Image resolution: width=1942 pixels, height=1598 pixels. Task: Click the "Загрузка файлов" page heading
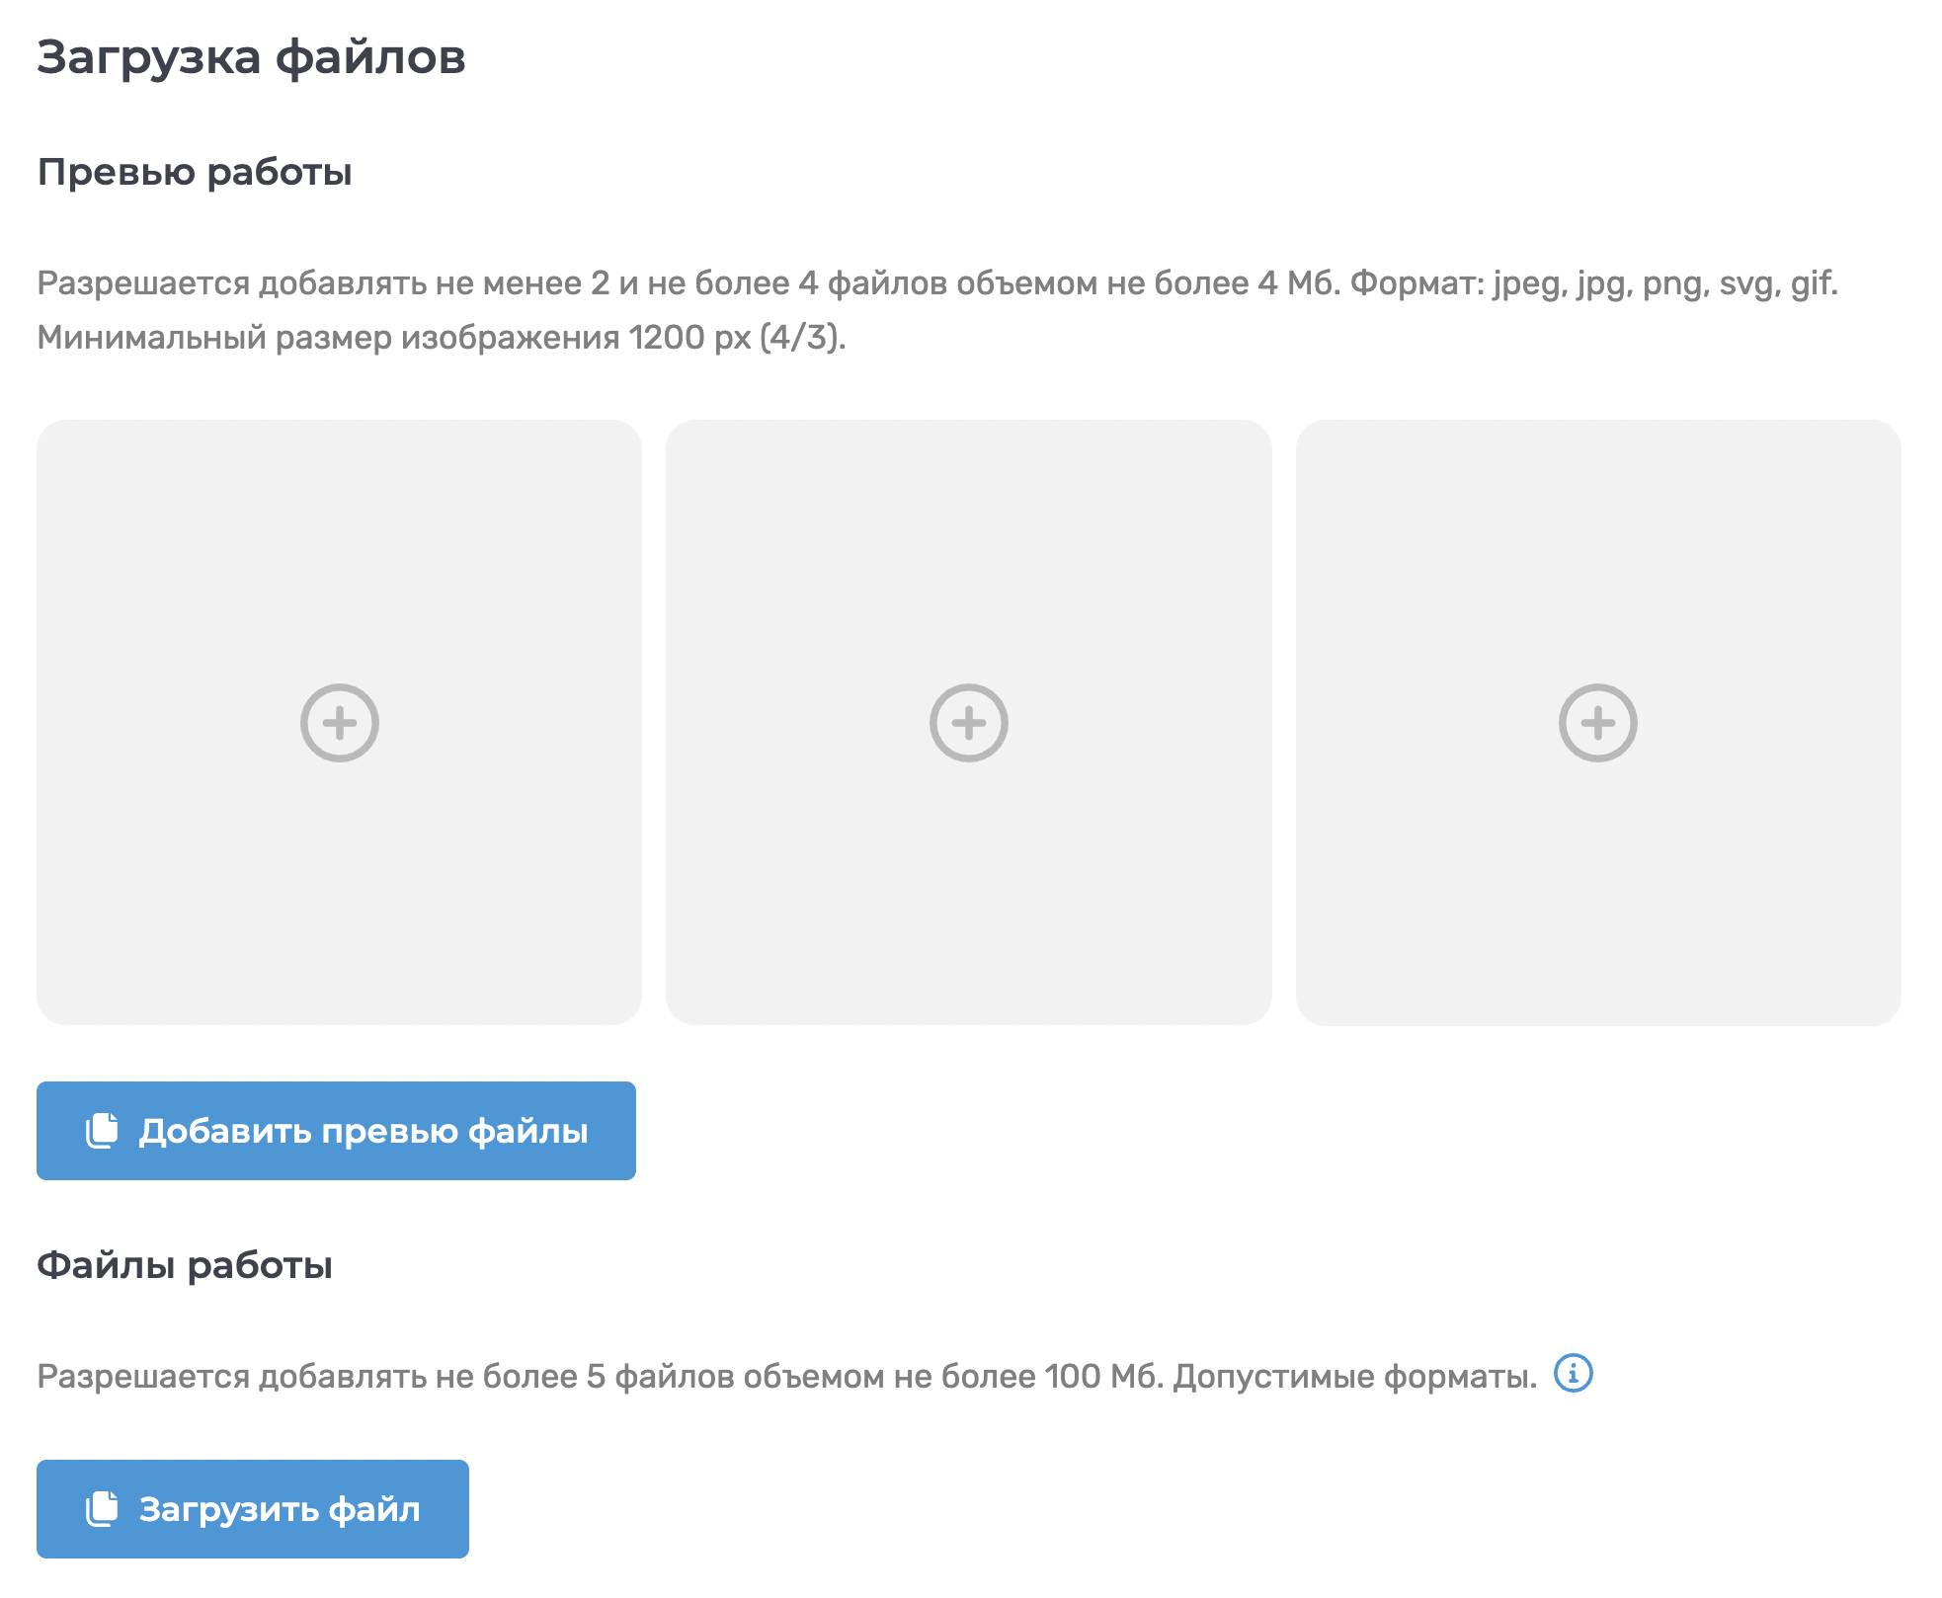point(251,56)
